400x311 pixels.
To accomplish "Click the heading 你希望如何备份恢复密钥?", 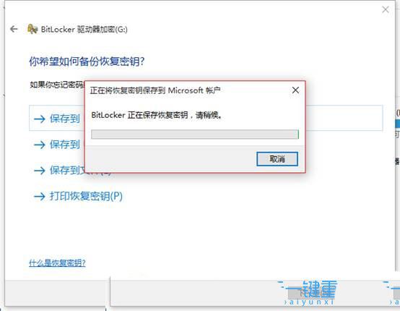I will [87, 61].
